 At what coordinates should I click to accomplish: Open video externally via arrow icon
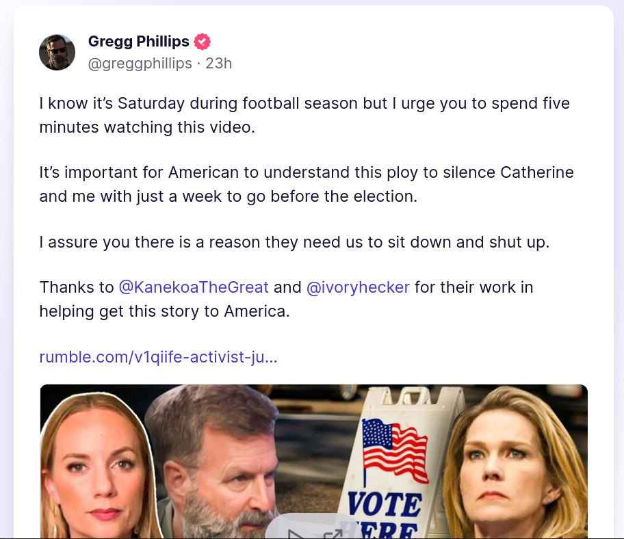(x=333, y=534)
